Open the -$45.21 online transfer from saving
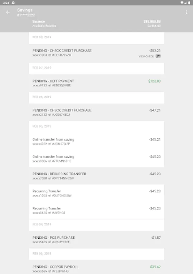 (96, 142)
